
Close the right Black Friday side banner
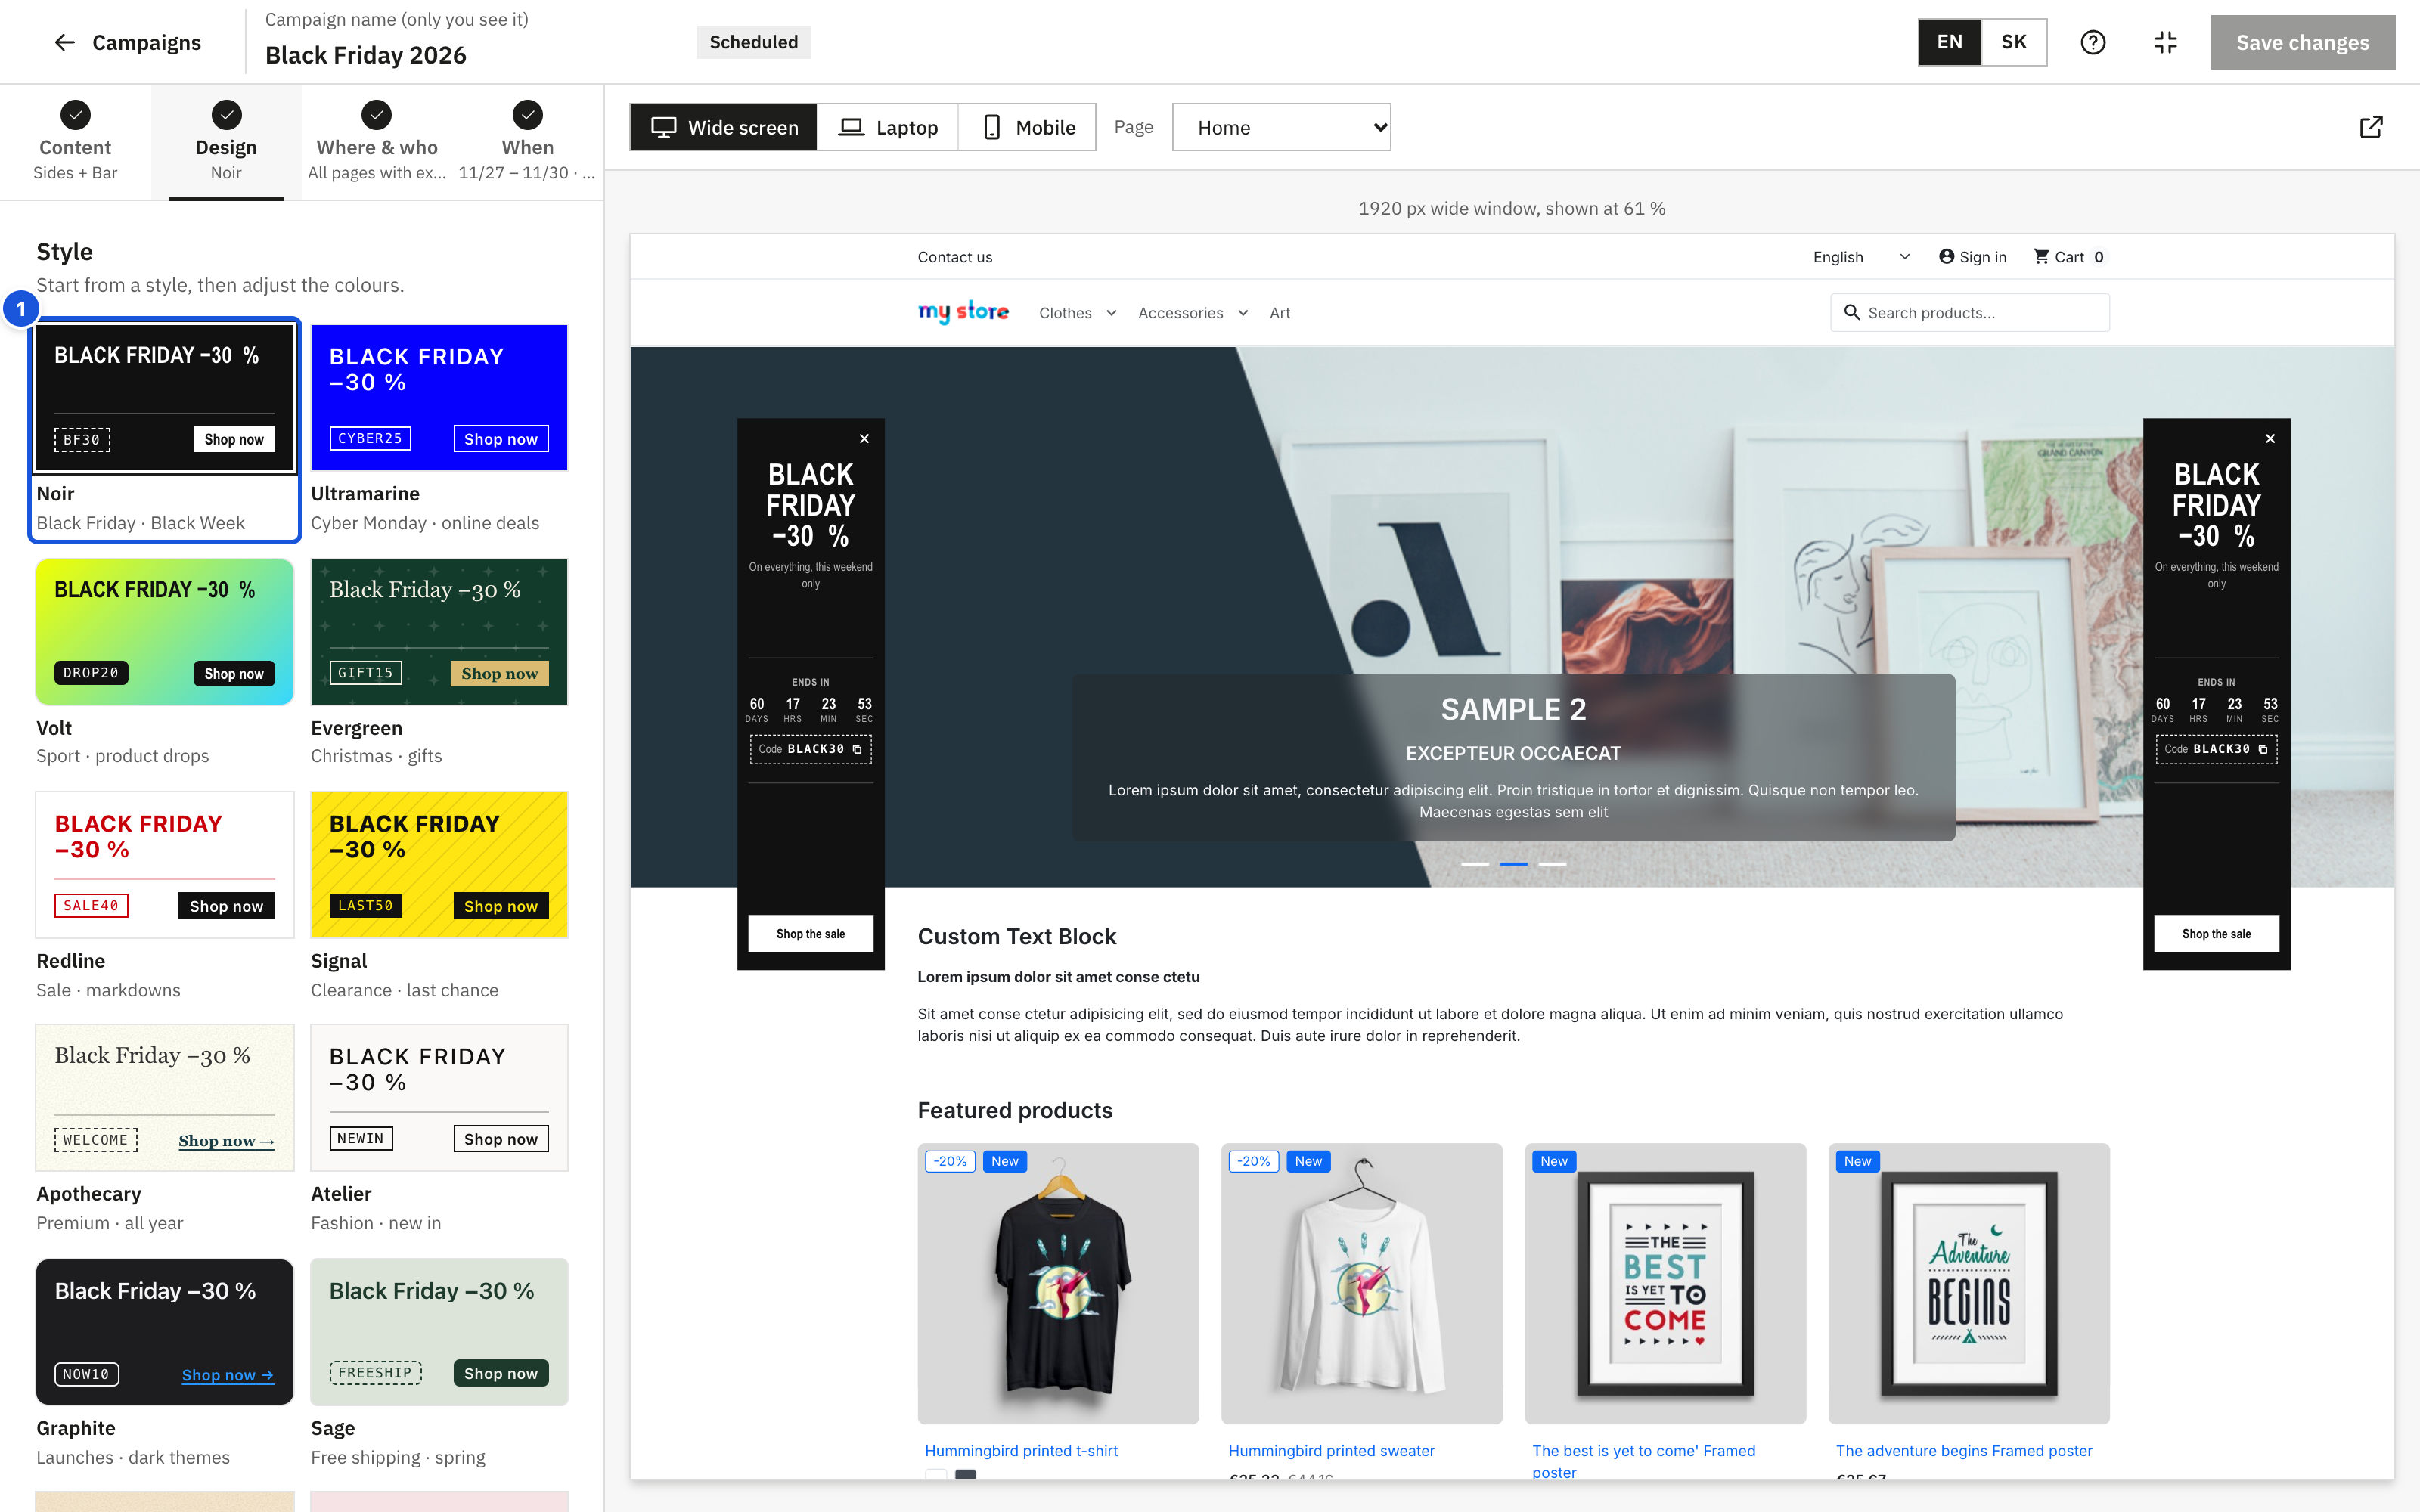pyautogui.click(x=2270, y=438)
